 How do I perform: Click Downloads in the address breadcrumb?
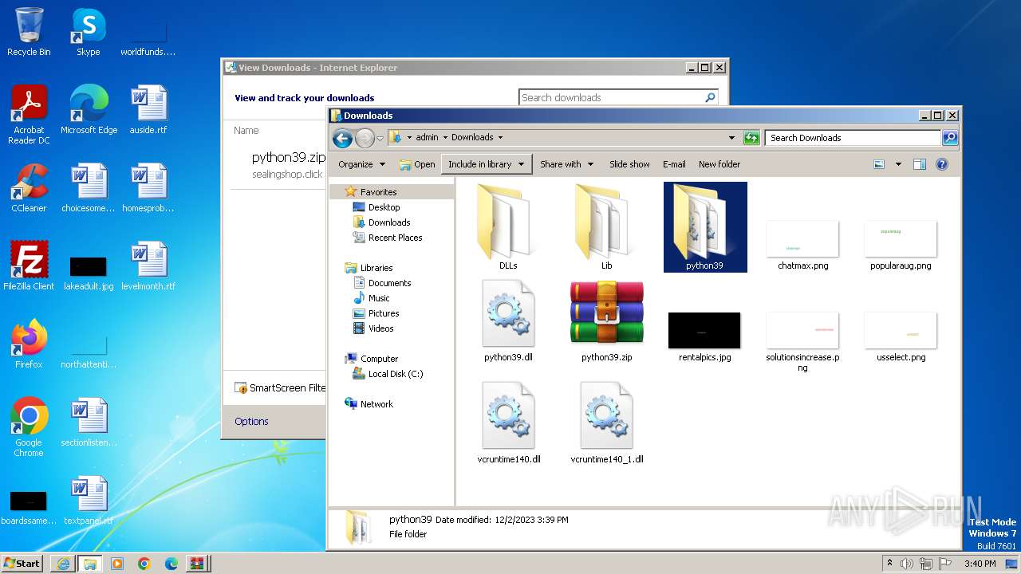[472, 137]
